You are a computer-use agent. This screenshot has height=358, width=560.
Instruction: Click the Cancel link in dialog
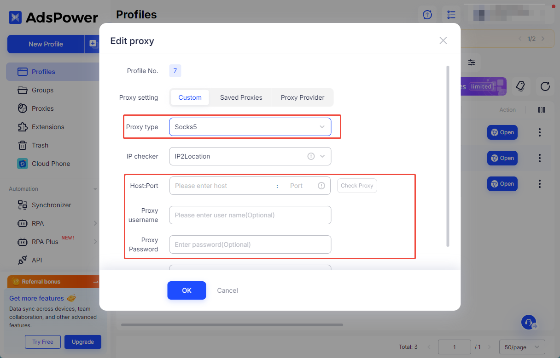point(227,290)
